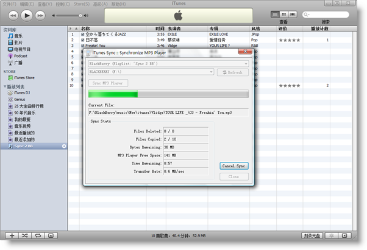Open the 高级(A) menu
This screenshot has height=250, width=367.
(100, 4)
